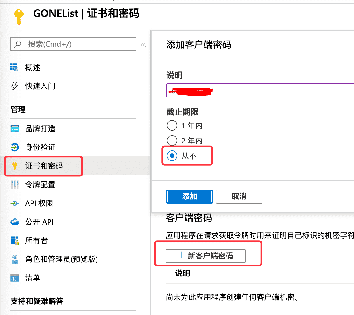Click the 新客户端密码 button
Viewport: 354px width, 315px height.
tap(206, 256)
